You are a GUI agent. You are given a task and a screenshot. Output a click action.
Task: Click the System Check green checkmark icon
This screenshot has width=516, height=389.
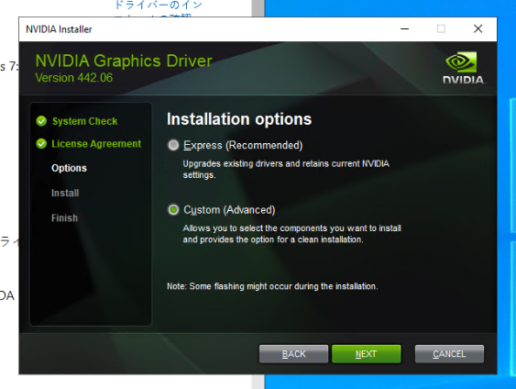41,121
